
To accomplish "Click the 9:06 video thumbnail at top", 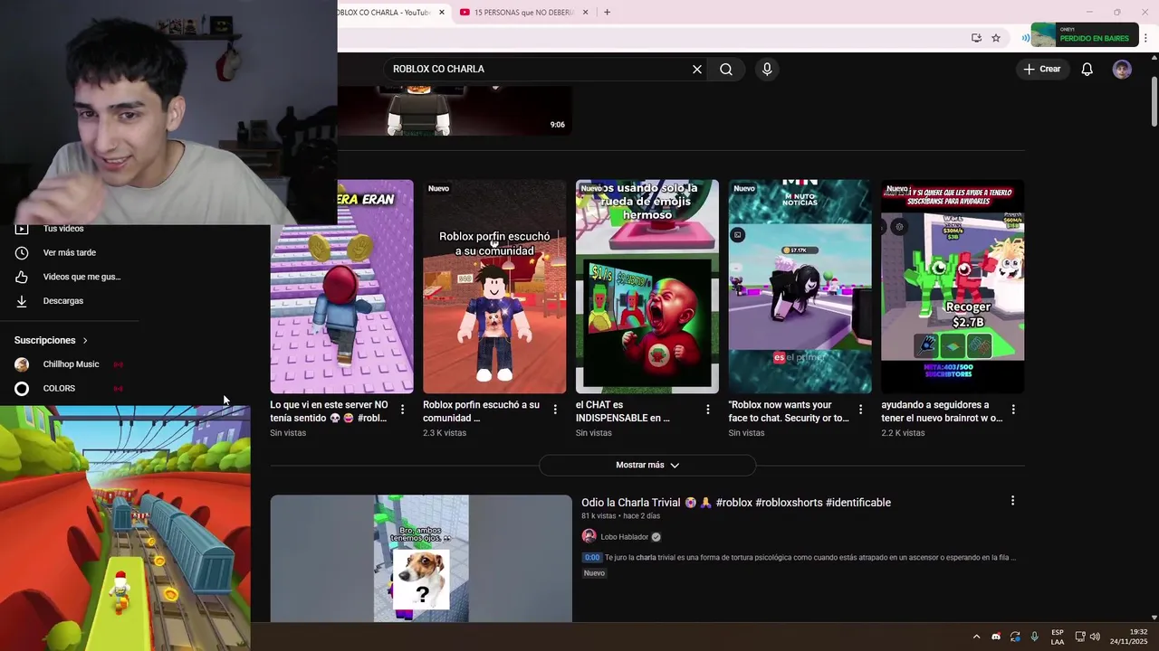I will [x=454, y=110].
